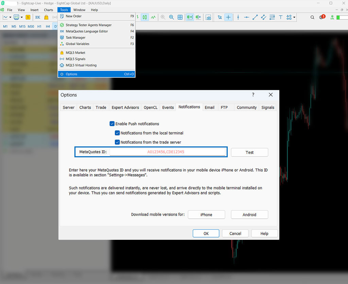Select Options in Tools menu
The image size is (348, 284).
[97, 74]
